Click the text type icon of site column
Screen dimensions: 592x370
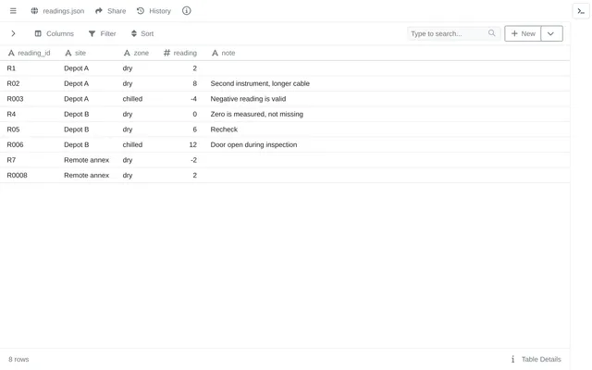(68, 54)
